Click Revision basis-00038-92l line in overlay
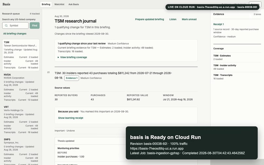This screenshot has height=165, width=264. 159,144
